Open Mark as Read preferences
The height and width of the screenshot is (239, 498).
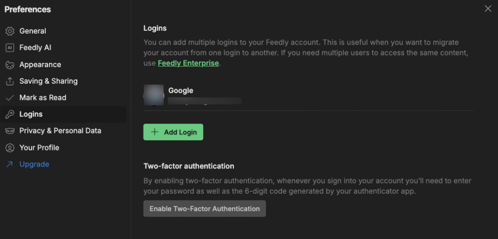click(x=43, y=97)
